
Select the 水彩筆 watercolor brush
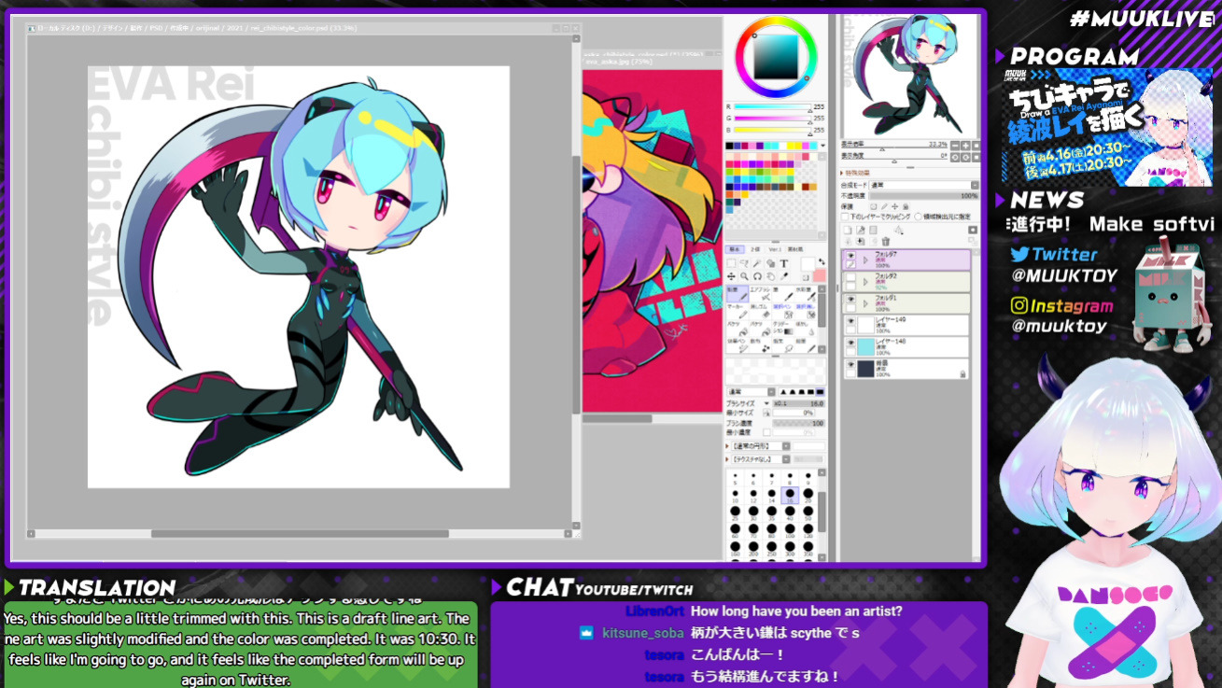click(806, 294)
